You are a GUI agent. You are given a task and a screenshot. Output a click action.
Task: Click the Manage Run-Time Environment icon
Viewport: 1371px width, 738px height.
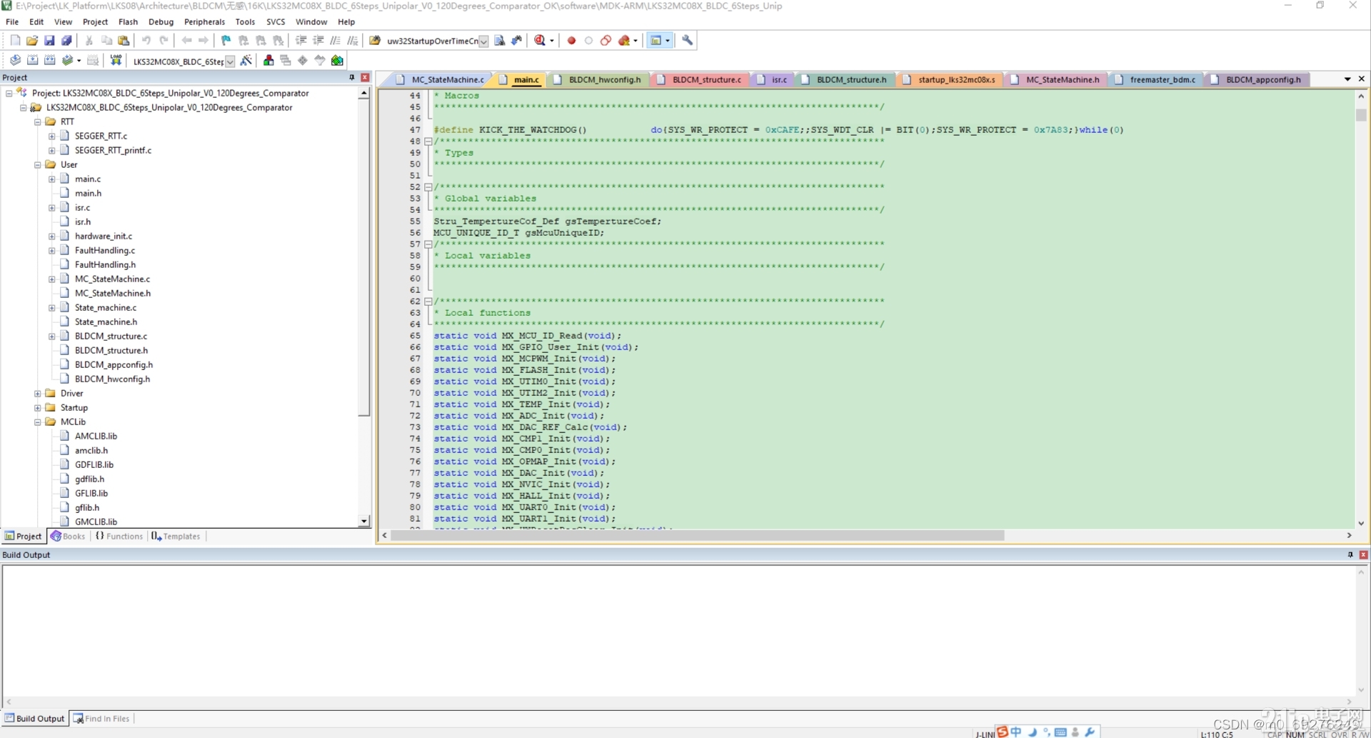(x=303, y=61)
